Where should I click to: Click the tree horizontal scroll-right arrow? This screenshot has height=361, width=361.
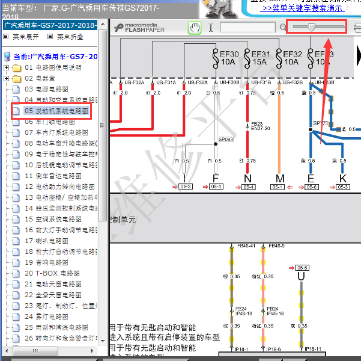tap(93, 351)
